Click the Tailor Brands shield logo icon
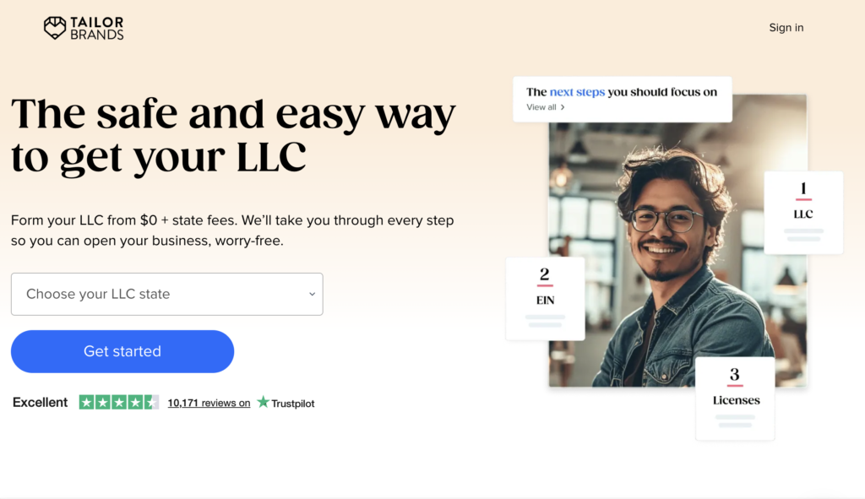The height and width of the screenshot is (499, 865). point(55,28)
